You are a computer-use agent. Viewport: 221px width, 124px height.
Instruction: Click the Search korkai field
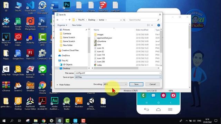[144, 20]
